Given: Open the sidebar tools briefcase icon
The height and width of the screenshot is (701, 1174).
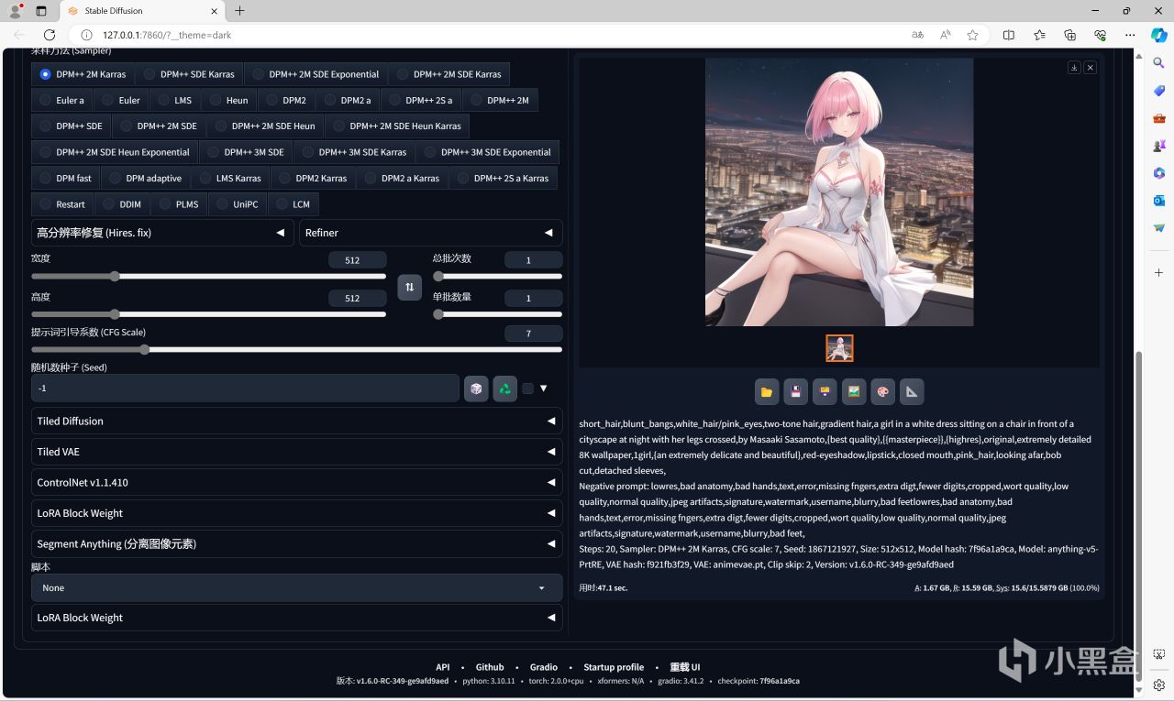Looking at the screenshot, I should (1159, 118).
